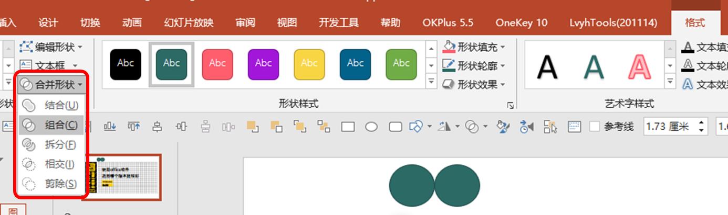Open the 动画 ribbon tab
The width and height of the screenshot is (728, 215).
point(132,22)
